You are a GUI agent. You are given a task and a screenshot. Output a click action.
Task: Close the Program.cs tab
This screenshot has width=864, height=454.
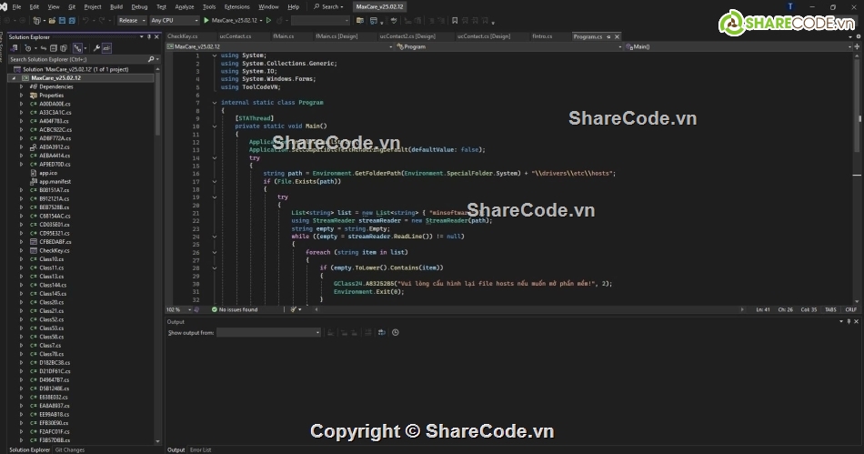[x=618, y=36]
